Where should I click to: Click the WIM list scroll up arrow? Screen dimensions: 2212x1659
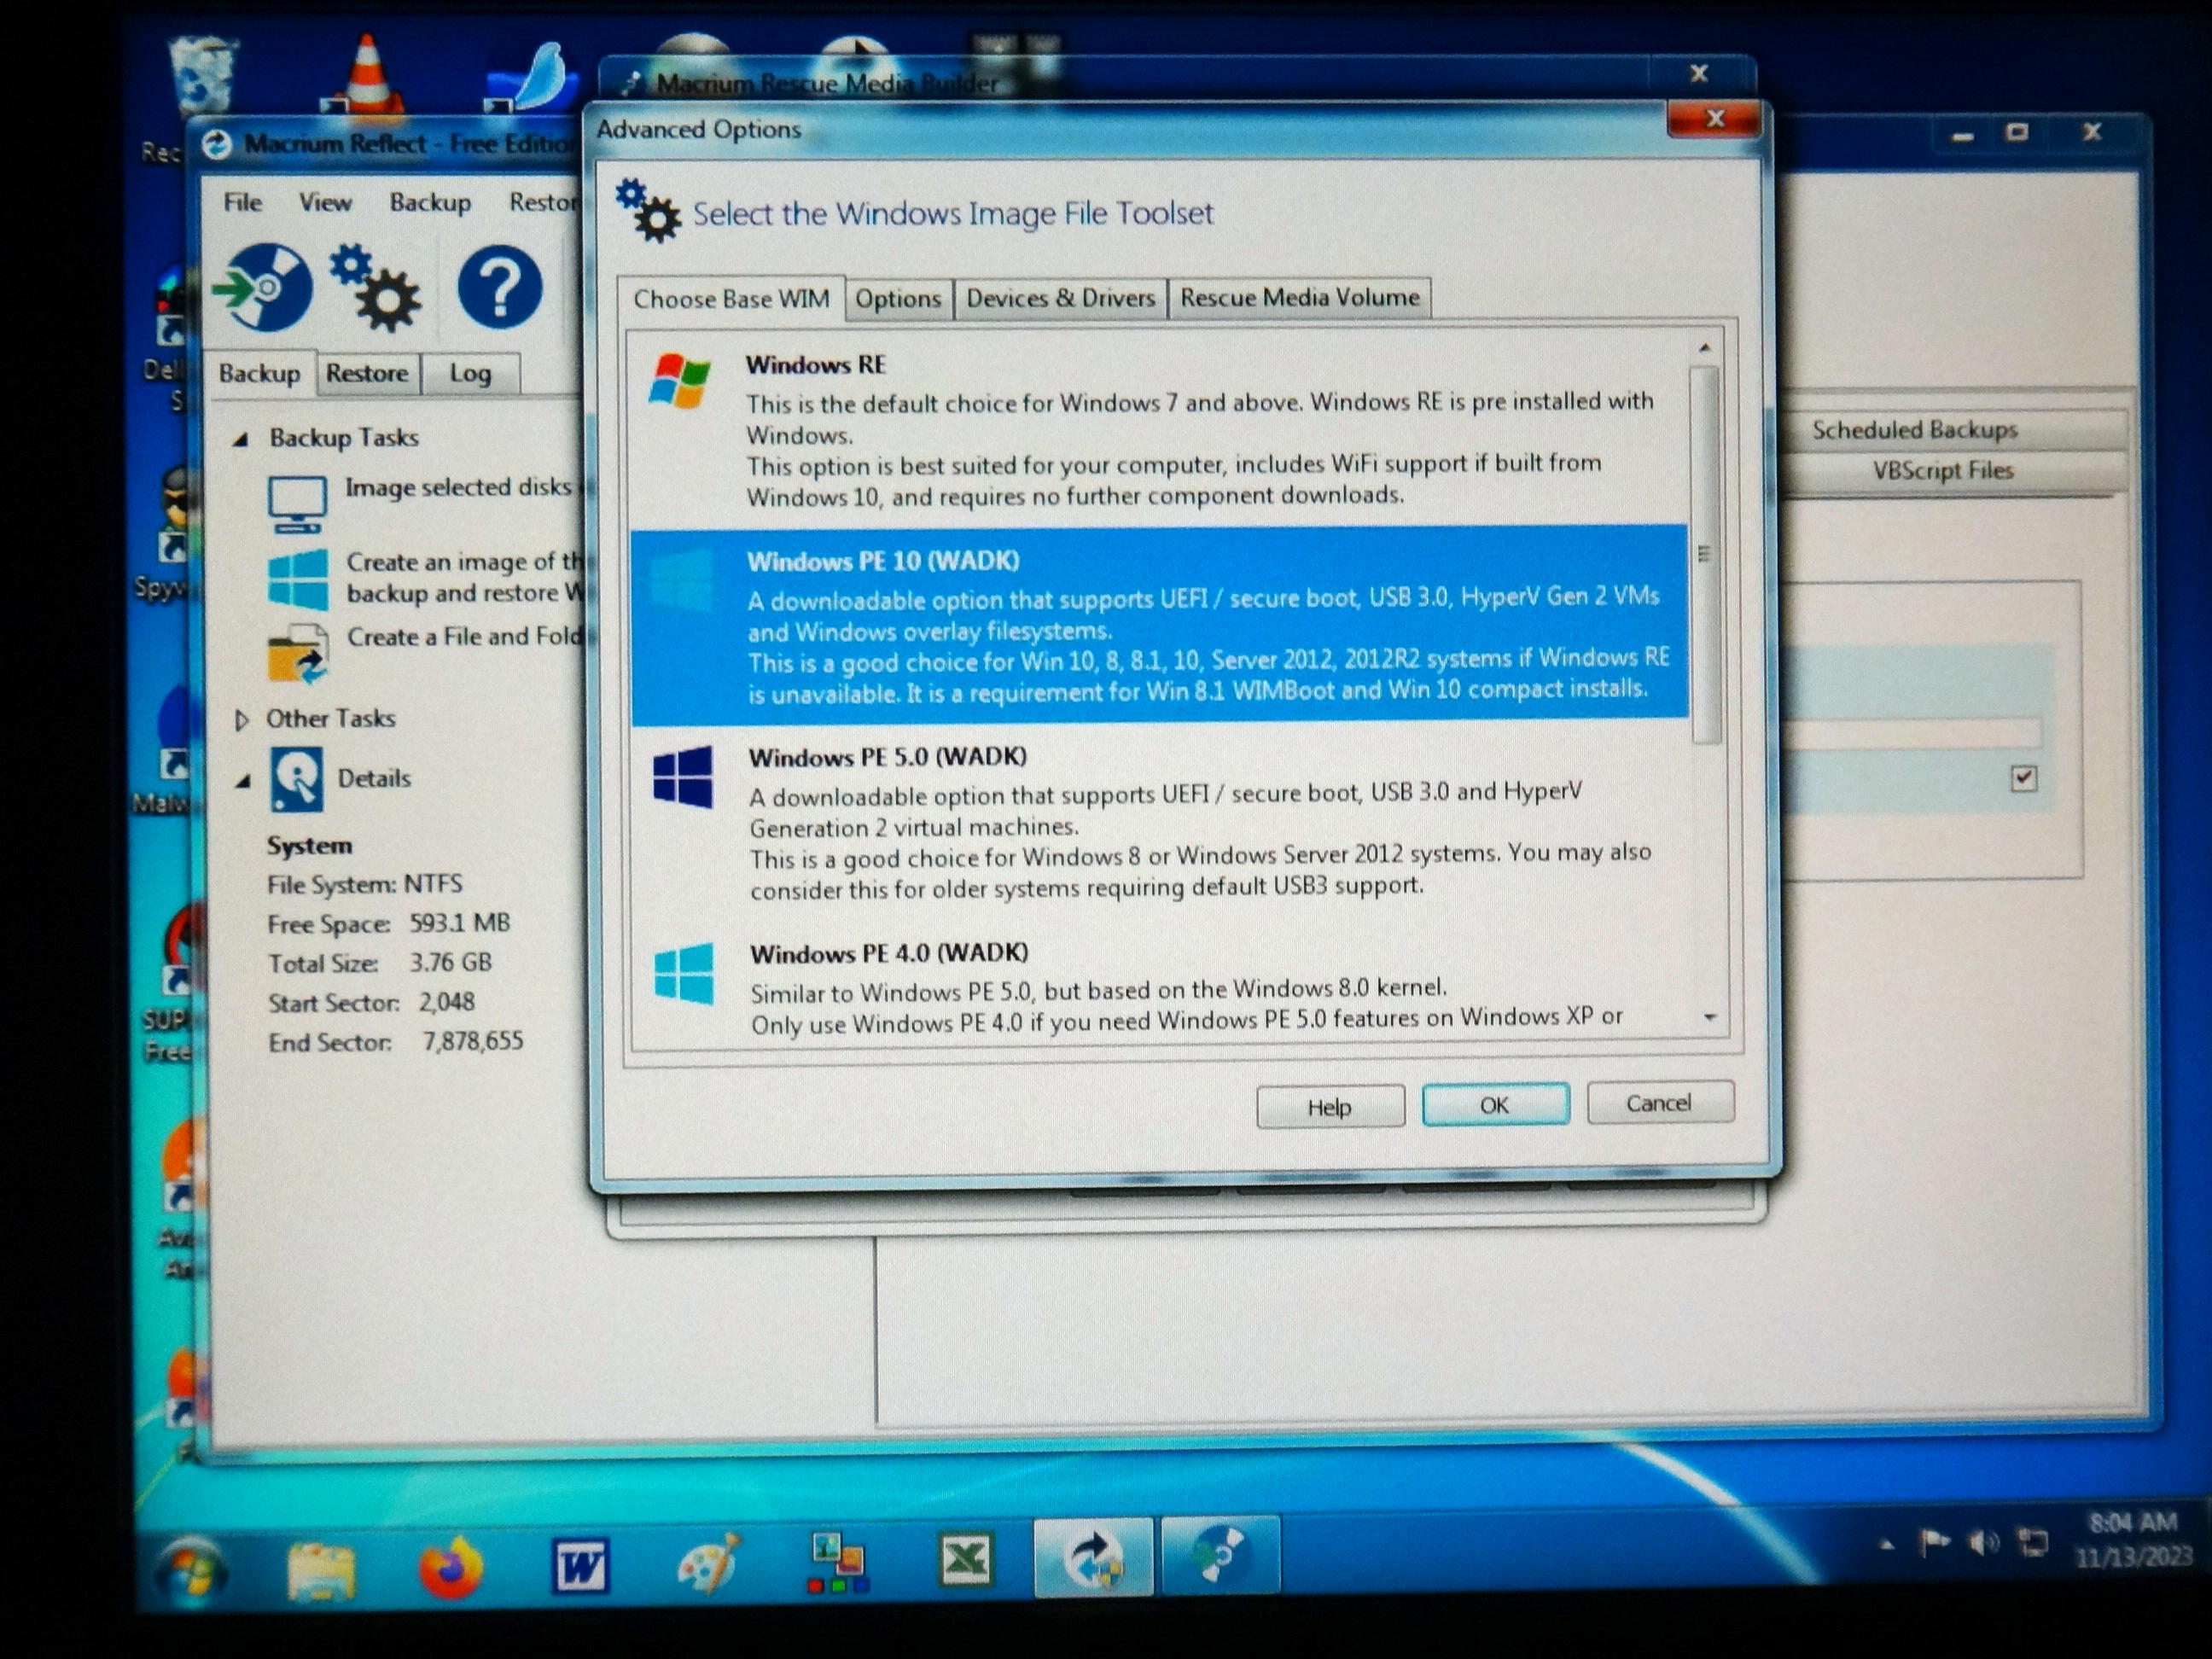point(1705,348)
